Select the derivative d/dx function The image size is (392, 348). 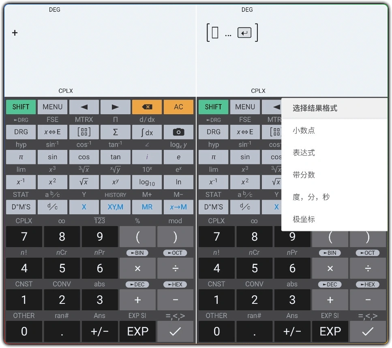[x=147, y=119]
